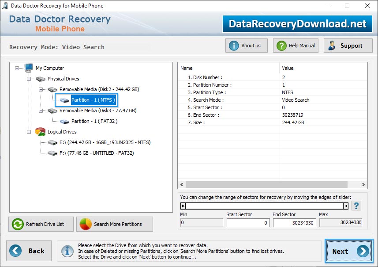Click the '1. Disk Number :' row

tap(273, 77)
